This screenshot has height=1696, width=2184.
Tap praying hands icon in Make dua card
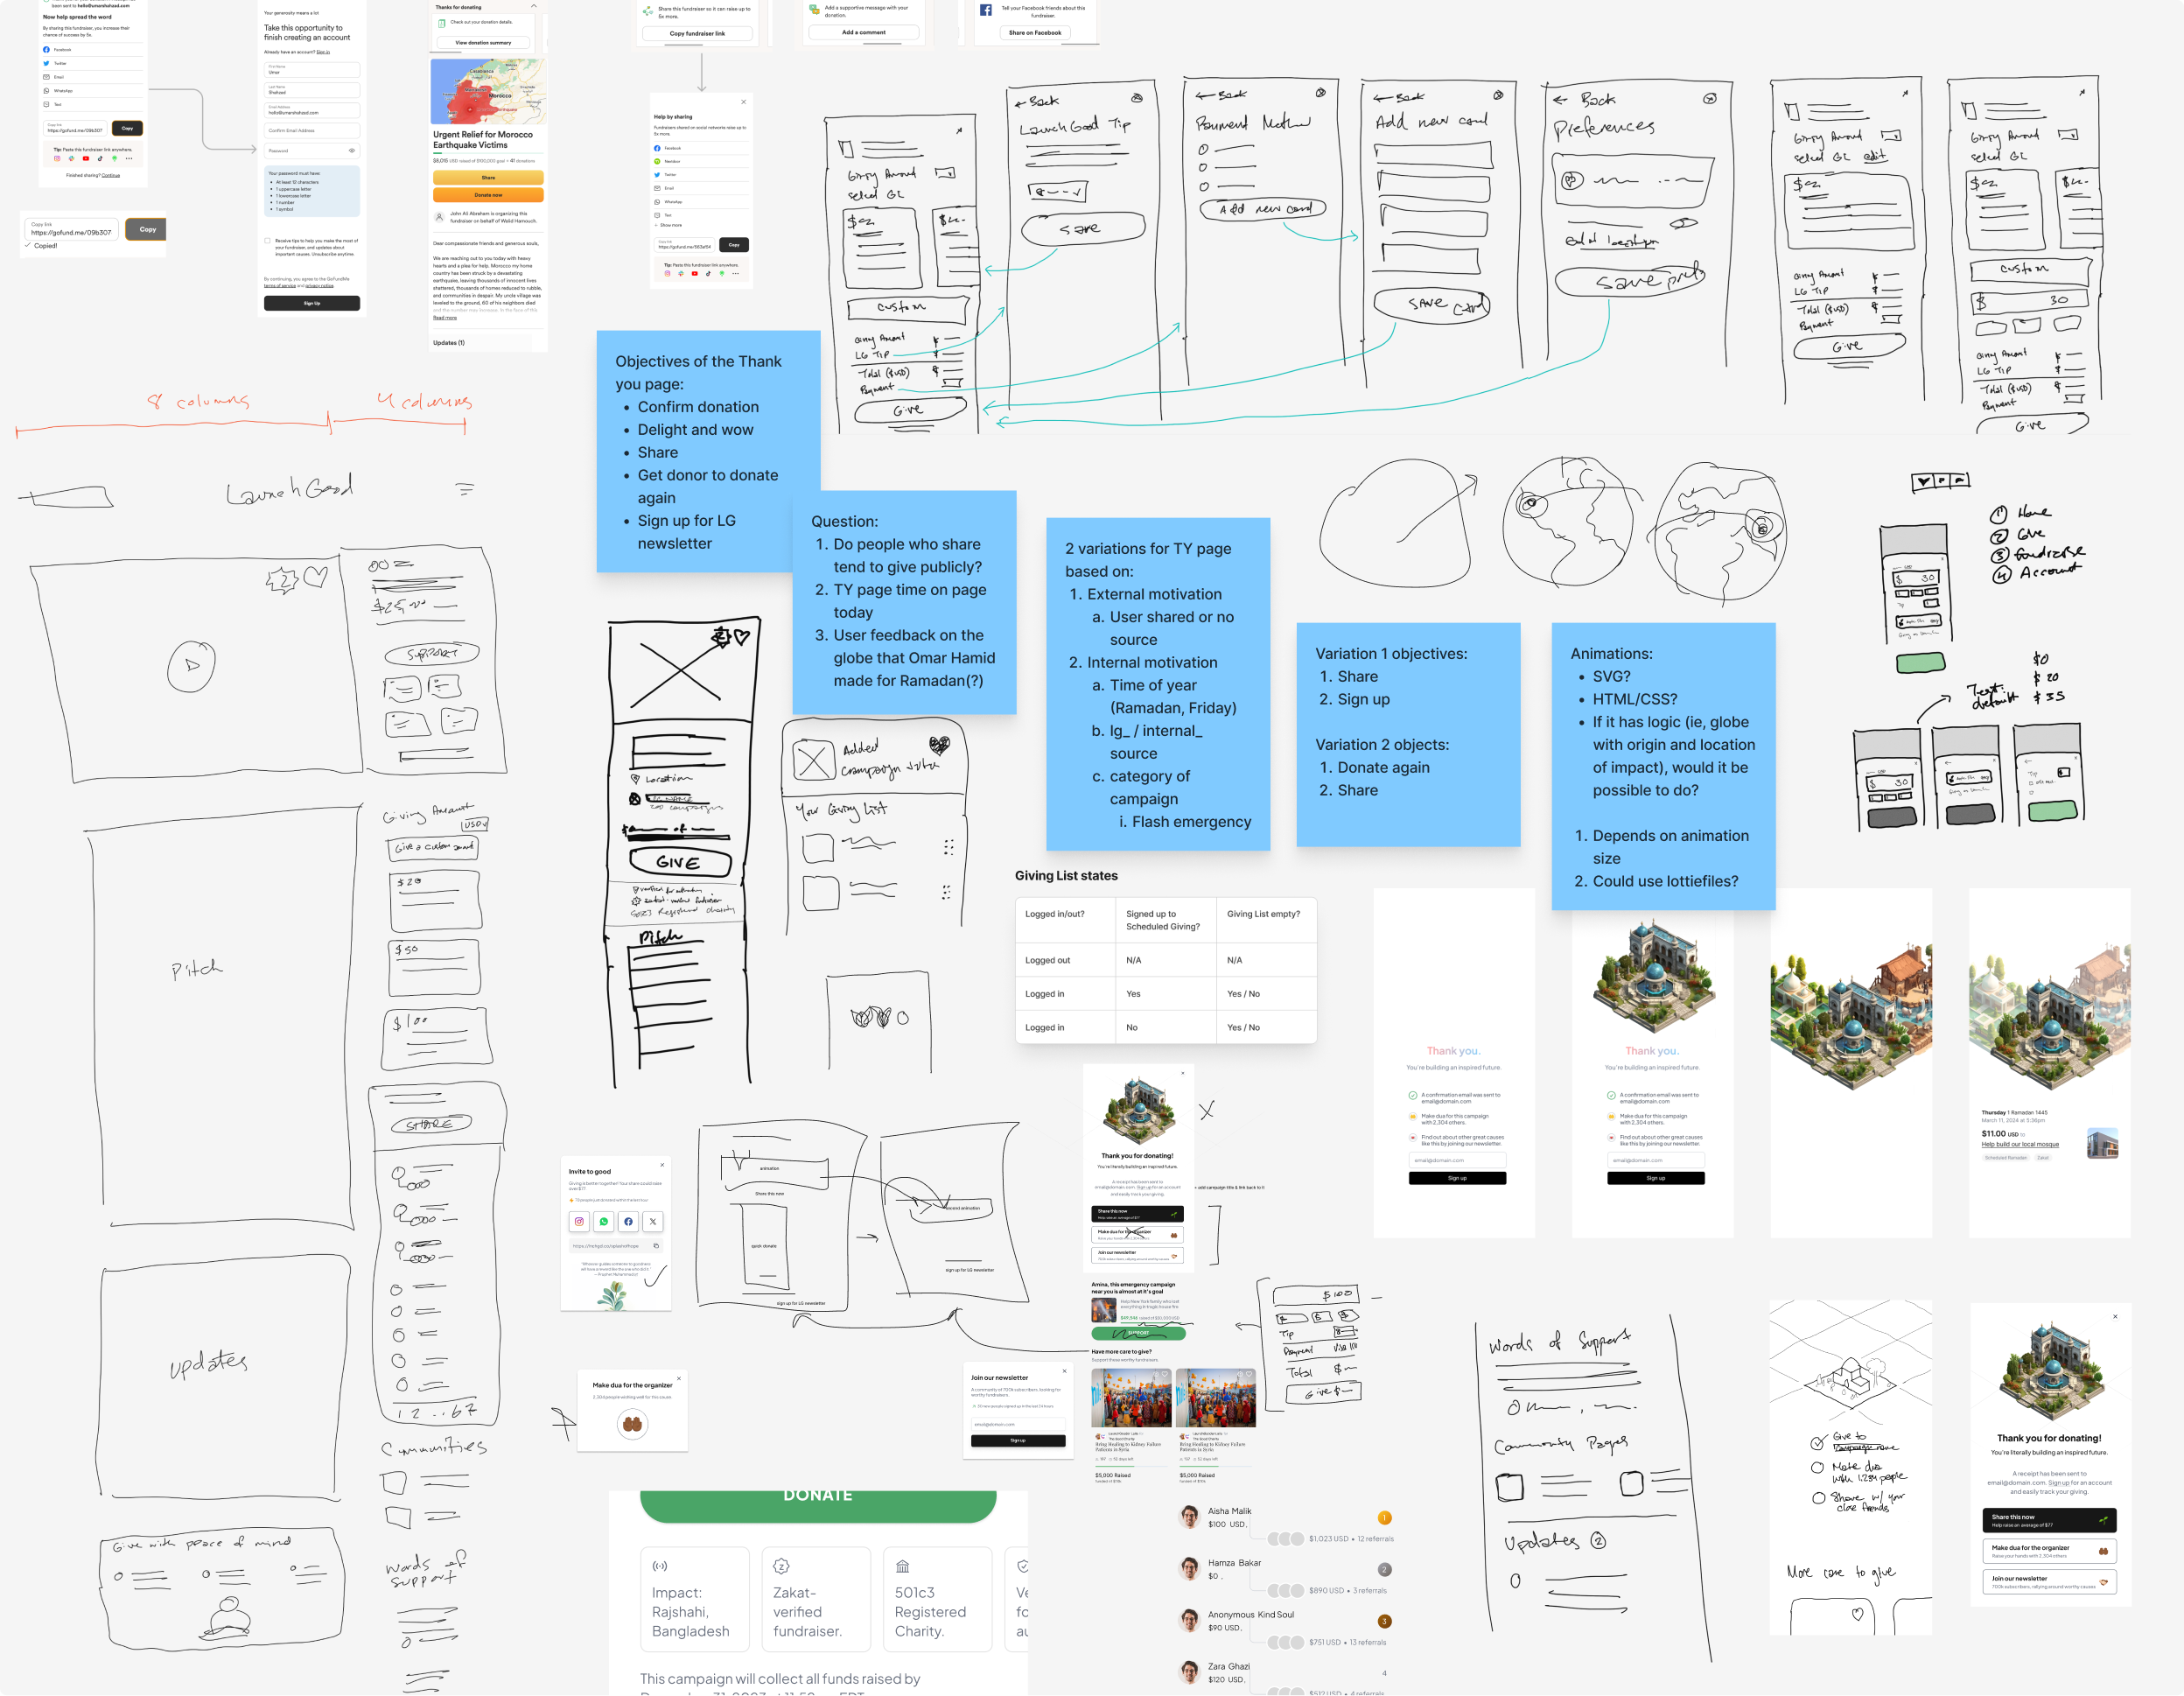[x=632, y=1423]
